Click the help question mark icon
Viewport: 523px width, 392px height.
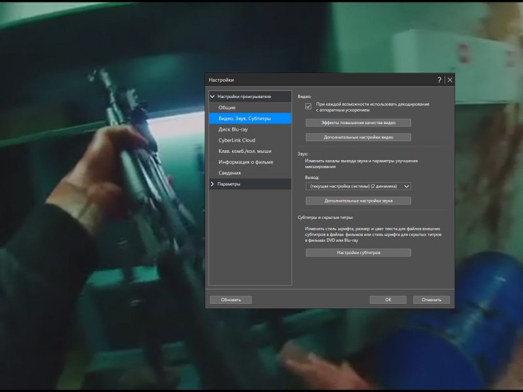439,80
